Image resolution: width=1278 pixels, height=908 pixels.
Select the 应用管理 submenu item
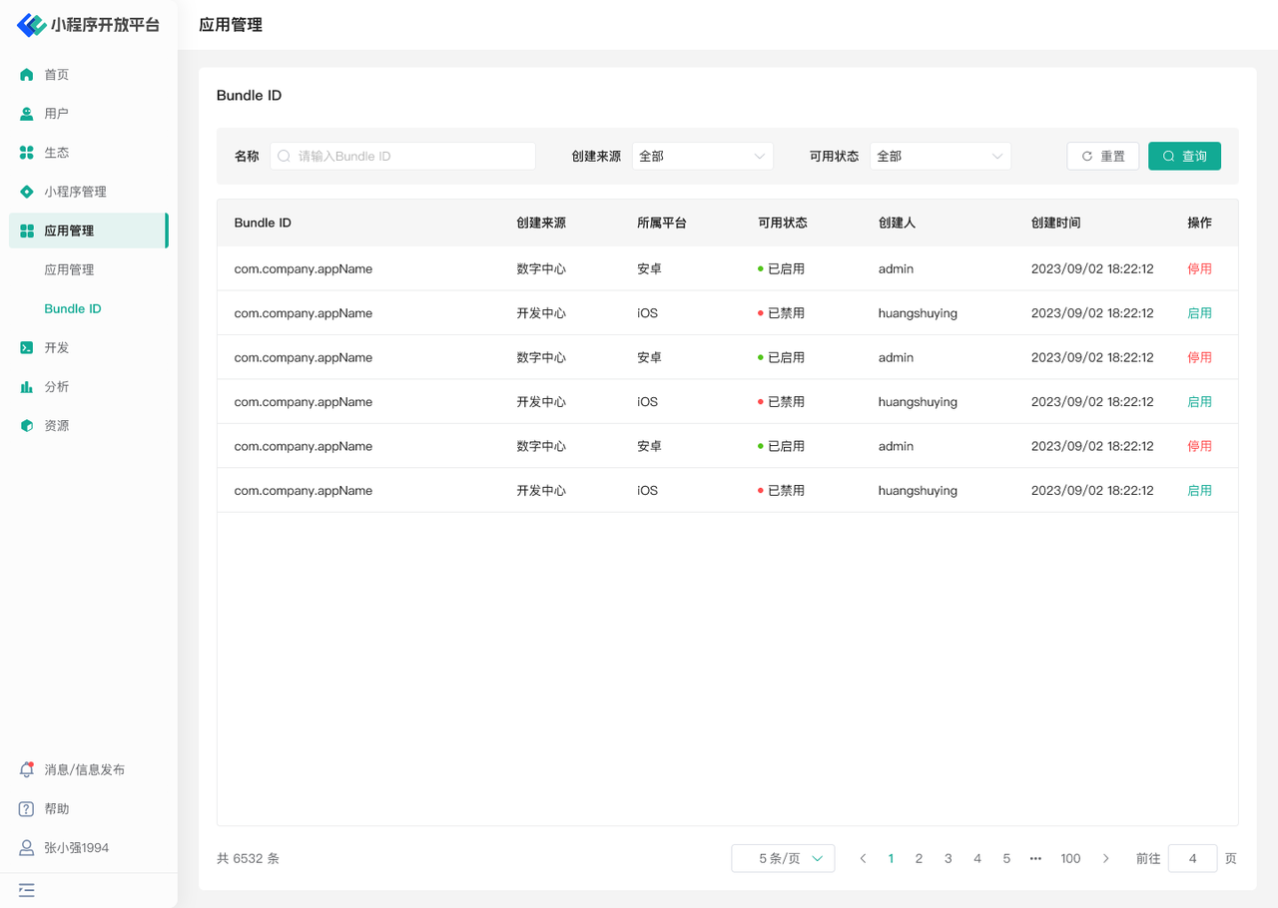[x=69, y=269]
